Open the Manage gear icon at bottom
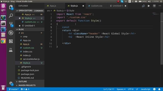The image size is (163, 91). pyautogui.click(x=11, y=83)
